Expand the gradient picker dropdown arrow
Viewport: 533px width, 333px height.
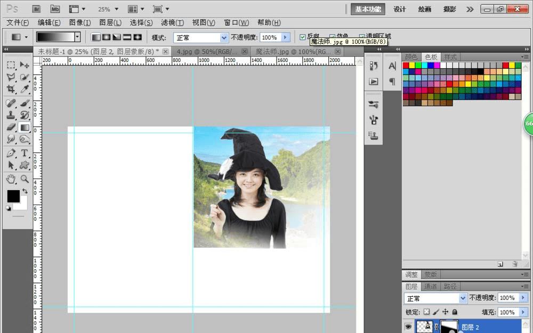tap(77, 37)
